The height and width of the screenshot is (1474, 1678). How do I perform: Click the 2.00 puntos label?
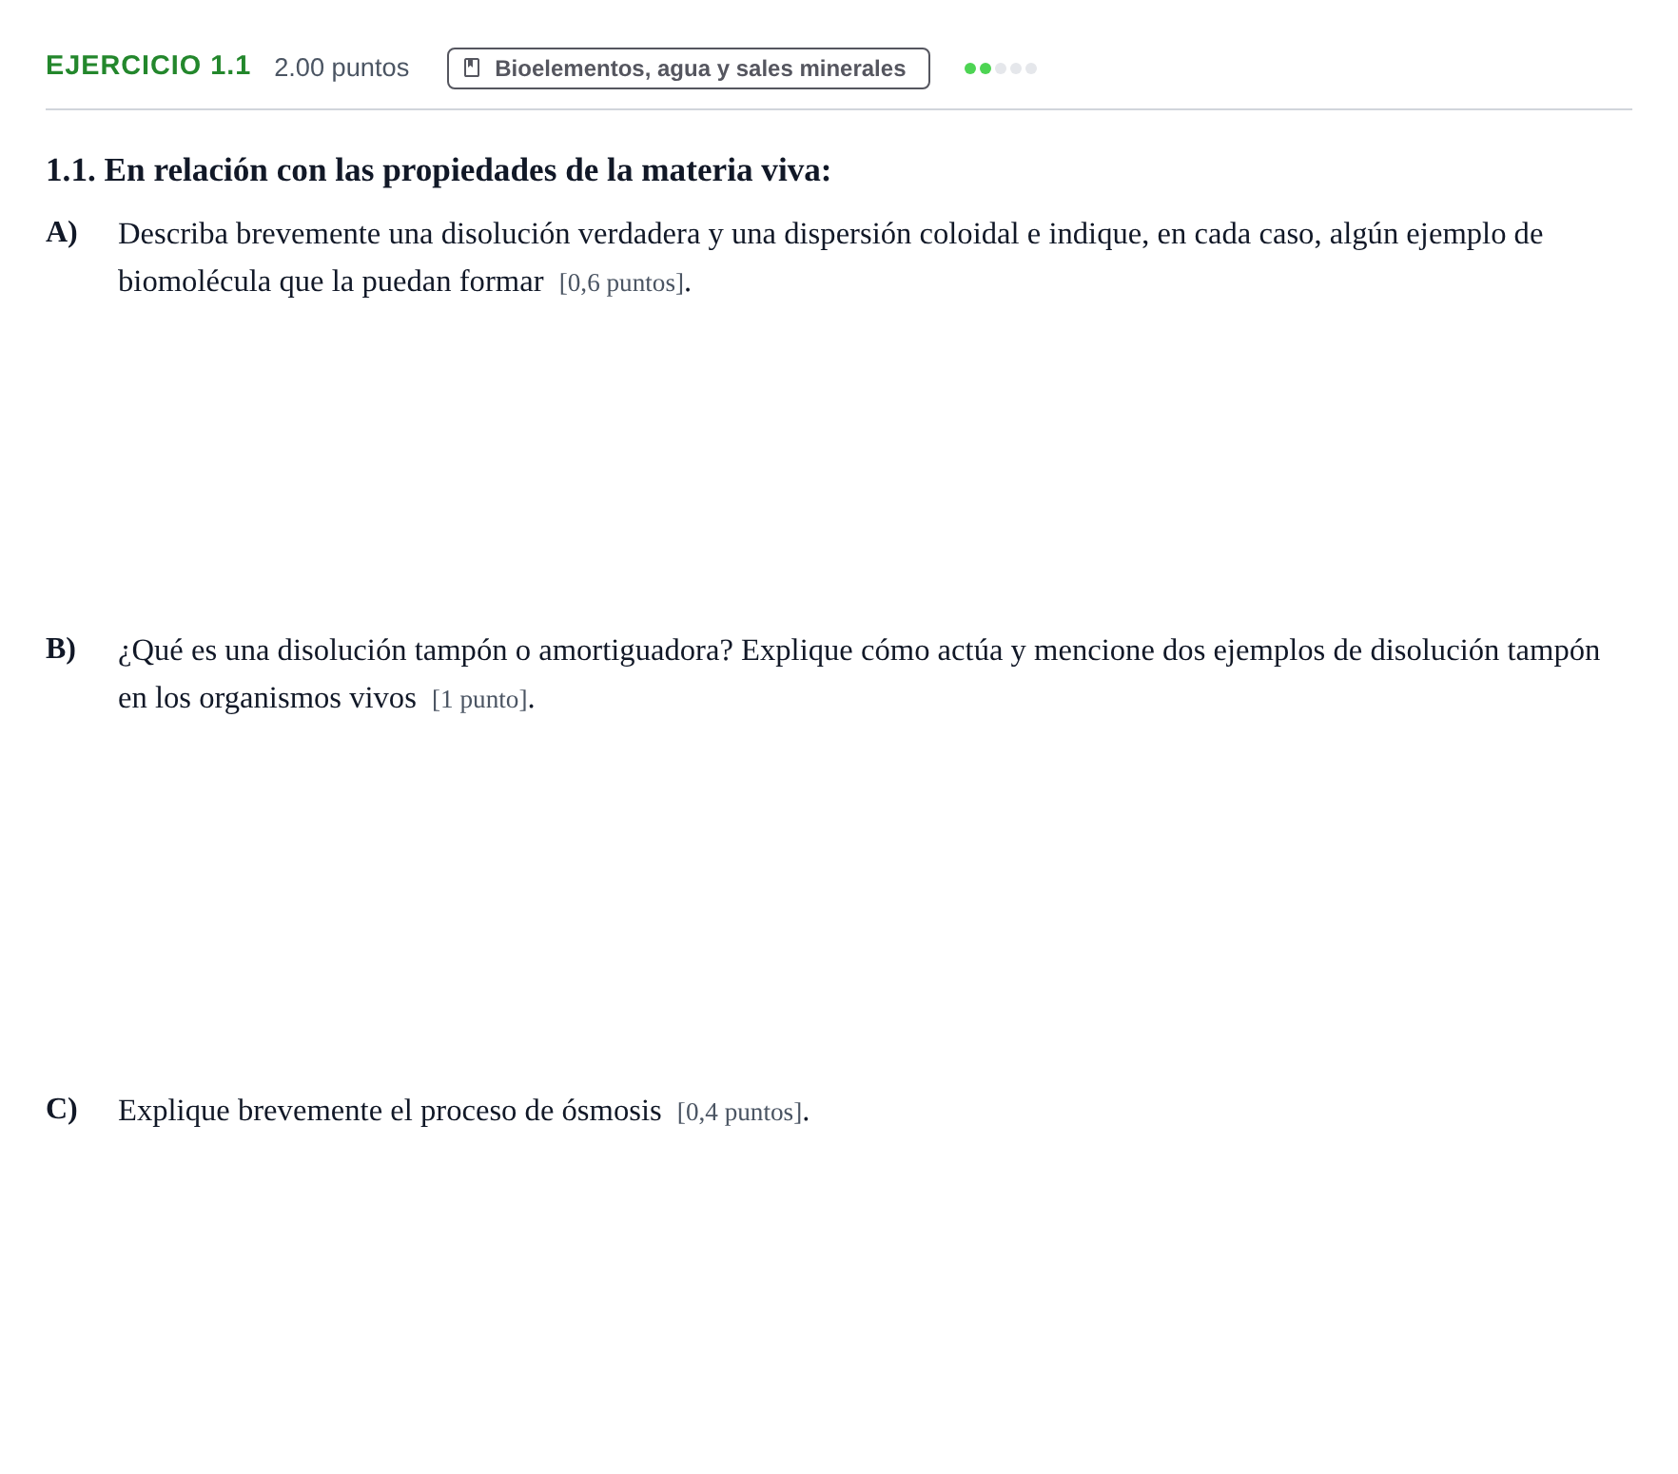(341, 68)
